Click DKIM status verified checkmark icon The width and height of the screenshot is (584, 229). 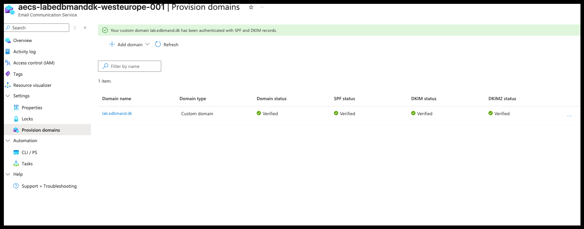[413, 113]
